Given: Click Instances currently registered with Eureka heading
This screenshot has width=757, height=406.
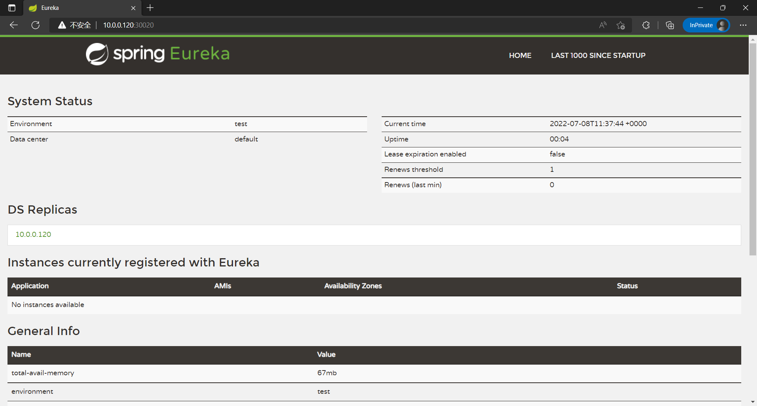Looking at the screenshot, I should 133,263.
